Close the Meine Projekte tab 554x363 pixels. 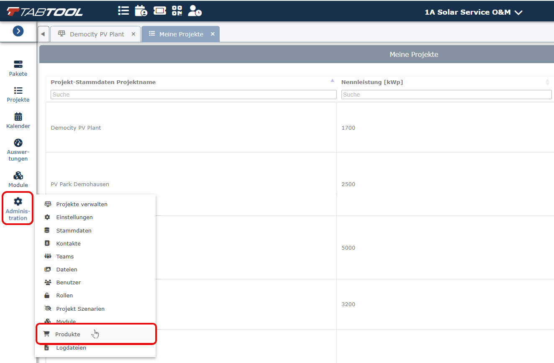[x=213, y=34]
